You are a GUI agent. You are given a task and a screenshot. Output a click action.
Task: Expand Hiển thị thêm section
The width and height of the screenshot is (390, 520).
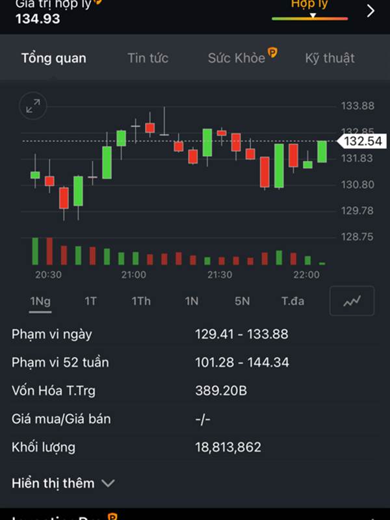point(63,483)
